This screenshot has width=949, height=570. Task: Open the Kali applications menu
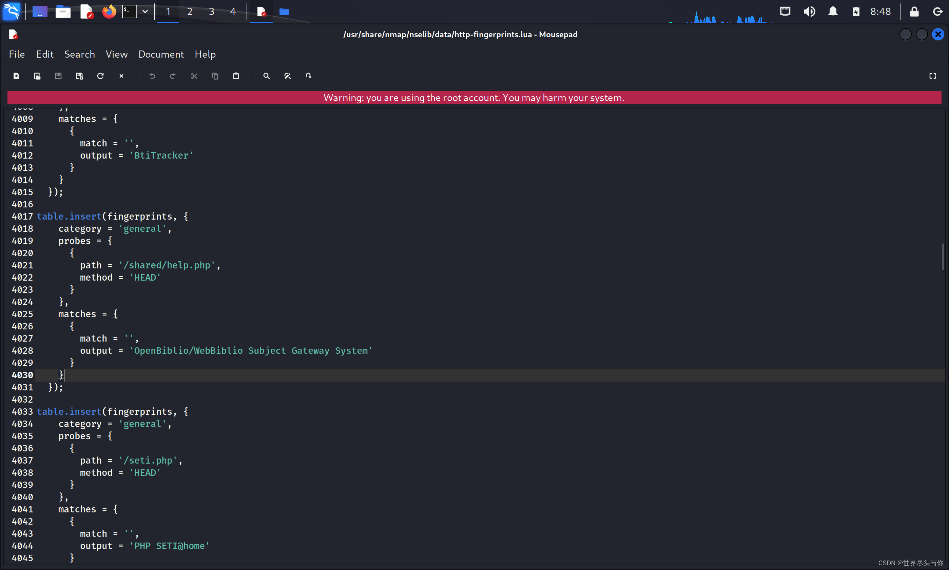coord(12,12)
